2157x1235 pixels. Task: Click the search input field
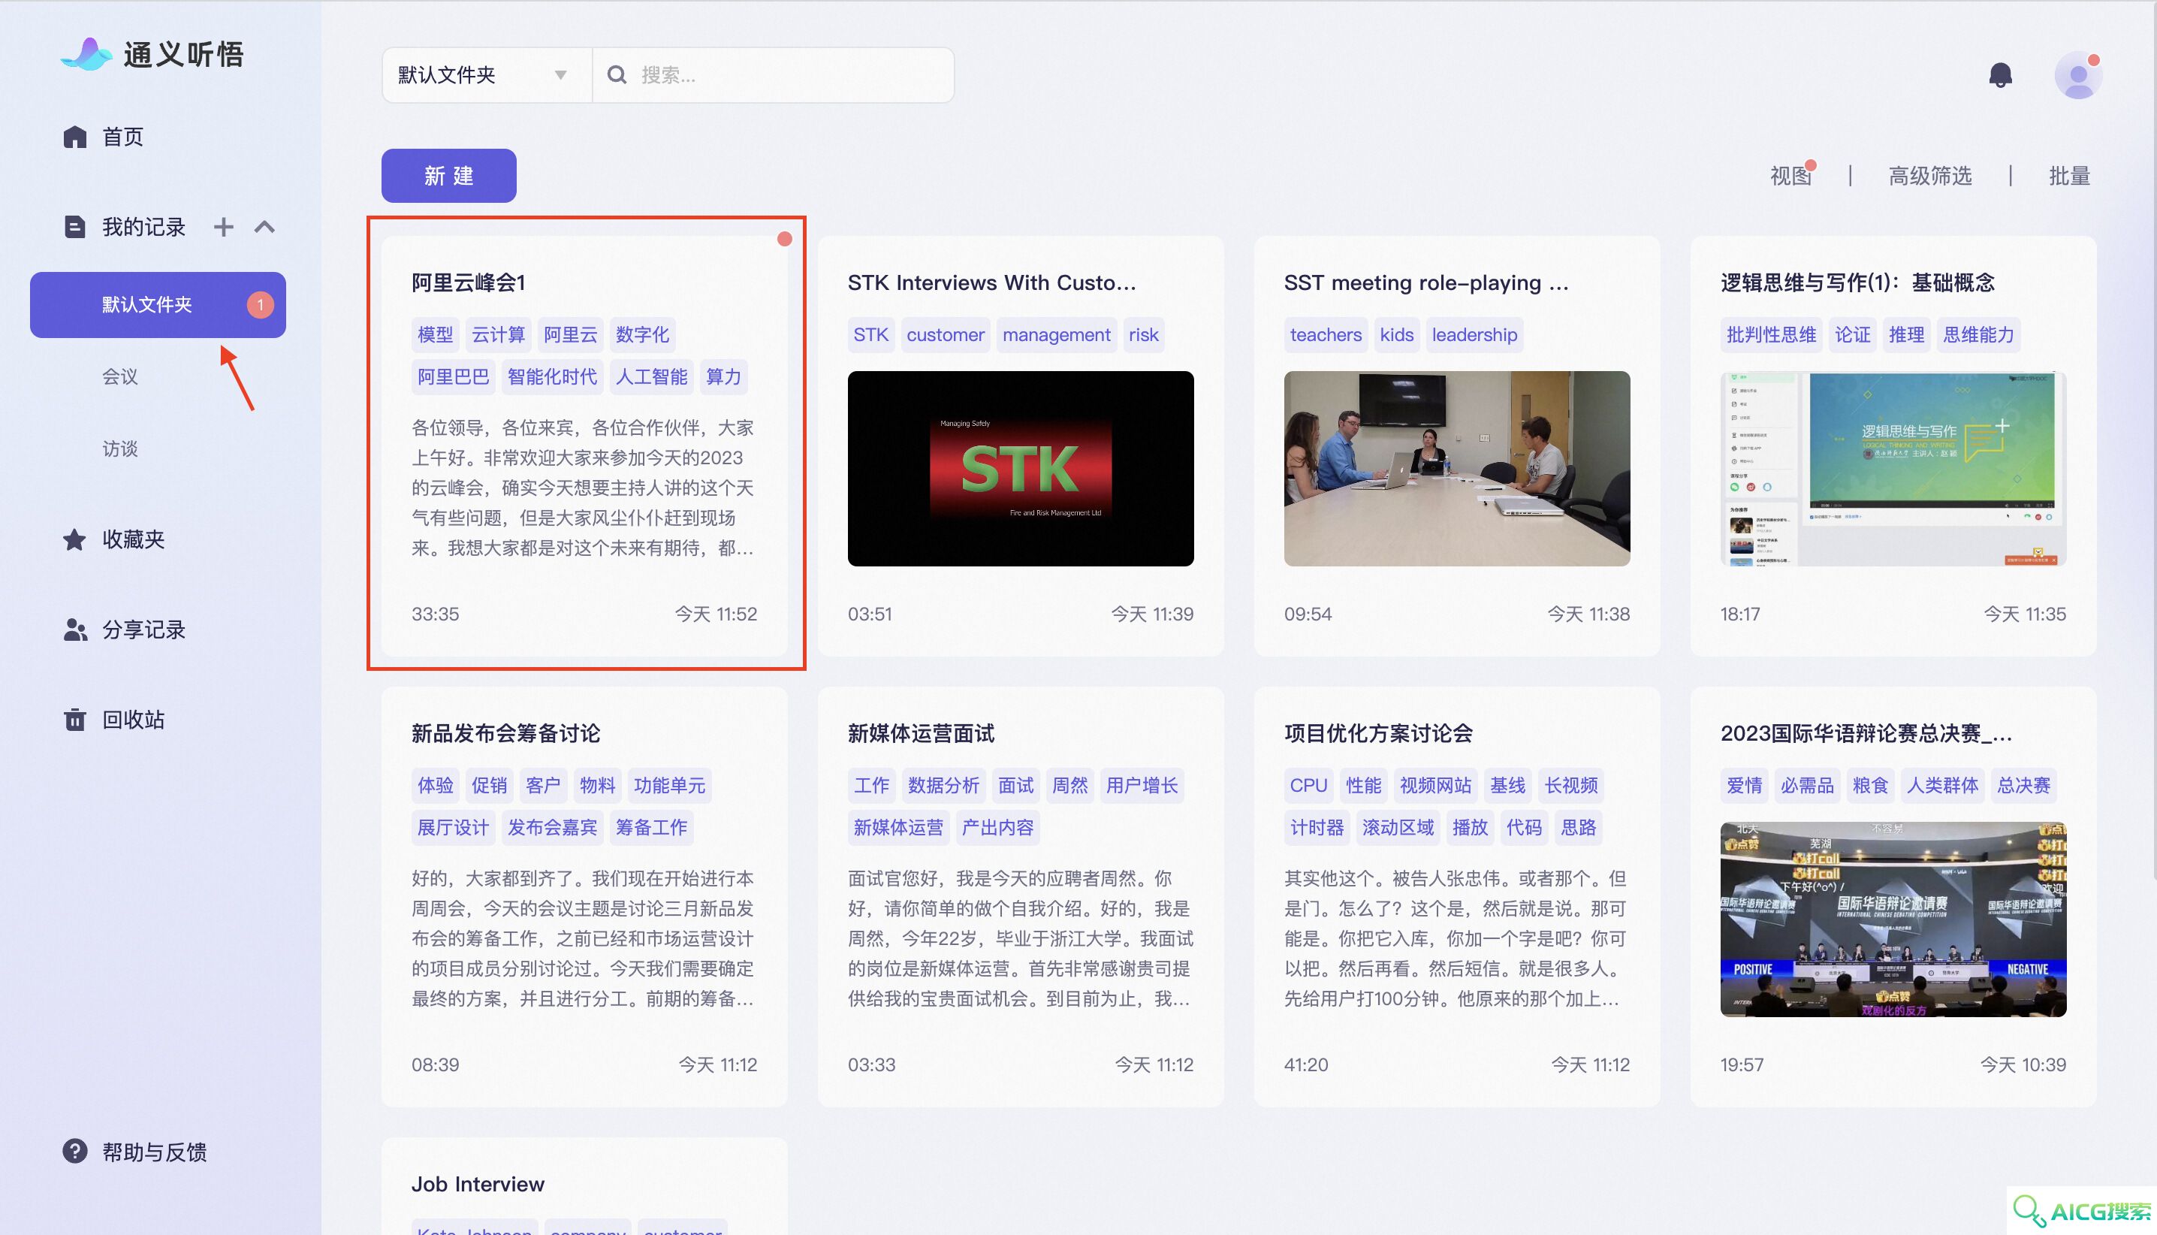(772, 74)
